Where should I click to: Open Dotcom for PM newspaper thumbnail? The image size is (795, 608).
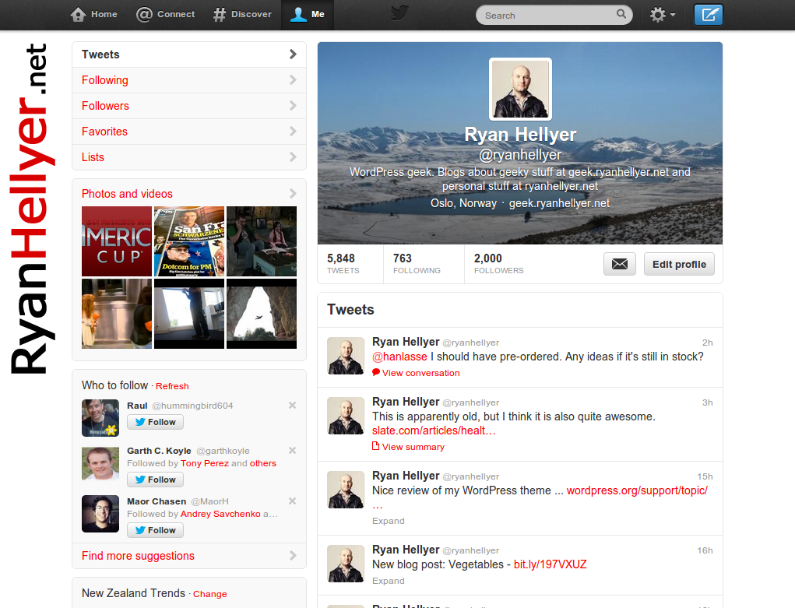coord(189,241)
